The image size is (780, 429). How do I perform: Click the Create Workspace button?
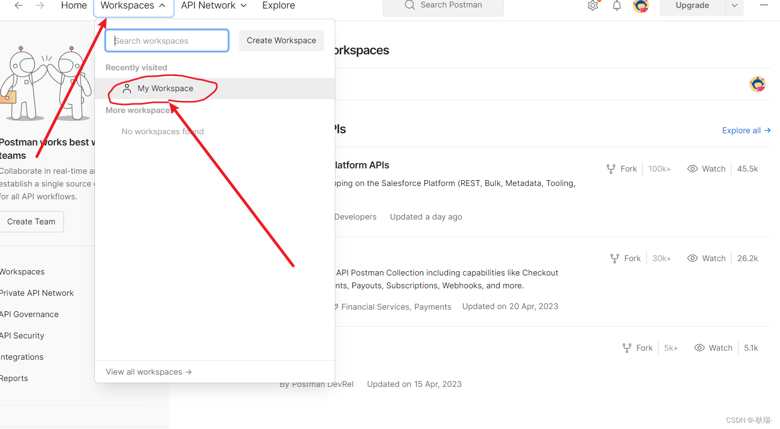pos(282,41)
